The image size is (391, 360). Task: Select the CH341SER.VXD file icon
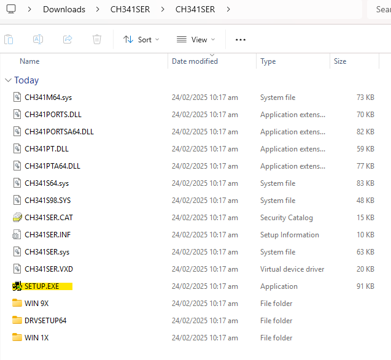17,269
